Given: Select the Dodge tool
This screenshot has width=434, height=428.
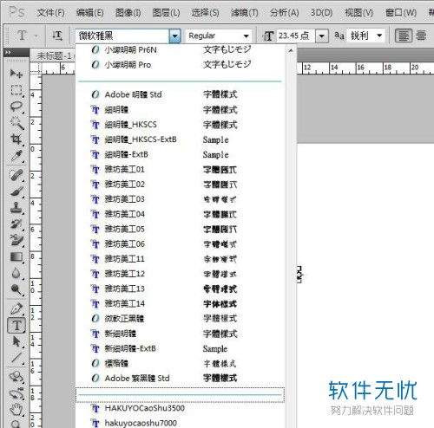Looking at the screenshot, I should point(16,289).
